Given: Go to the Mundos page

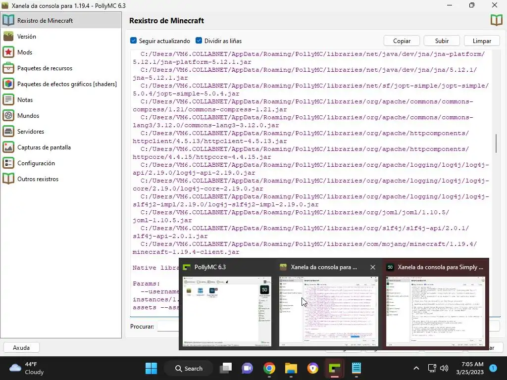Looking at the screenshot, I should pos(61,115).
